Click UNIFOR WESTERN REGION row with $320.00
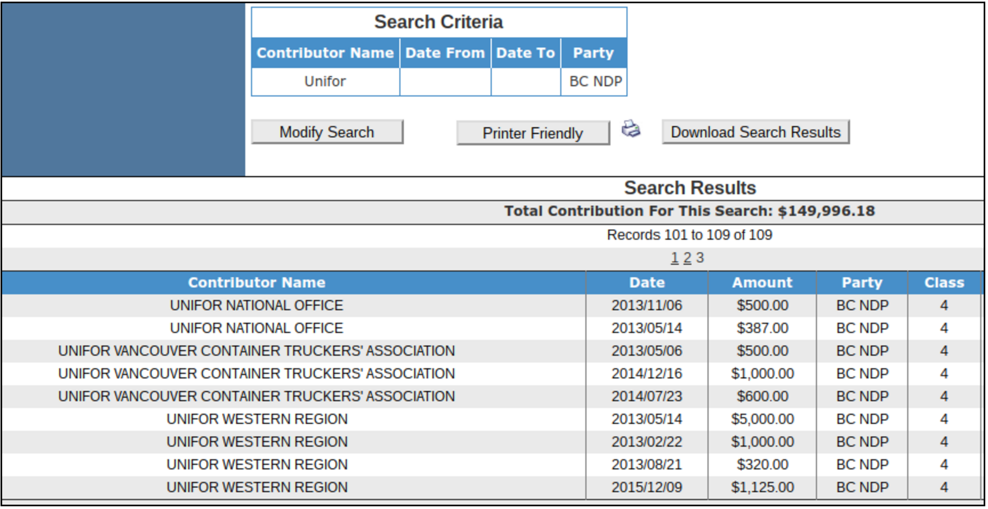This screenshot has height=509, width=988. pos(257,465)
